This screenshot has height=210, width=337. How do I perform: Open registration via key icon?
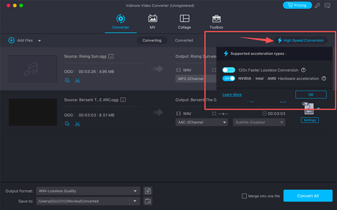(317, 5)
